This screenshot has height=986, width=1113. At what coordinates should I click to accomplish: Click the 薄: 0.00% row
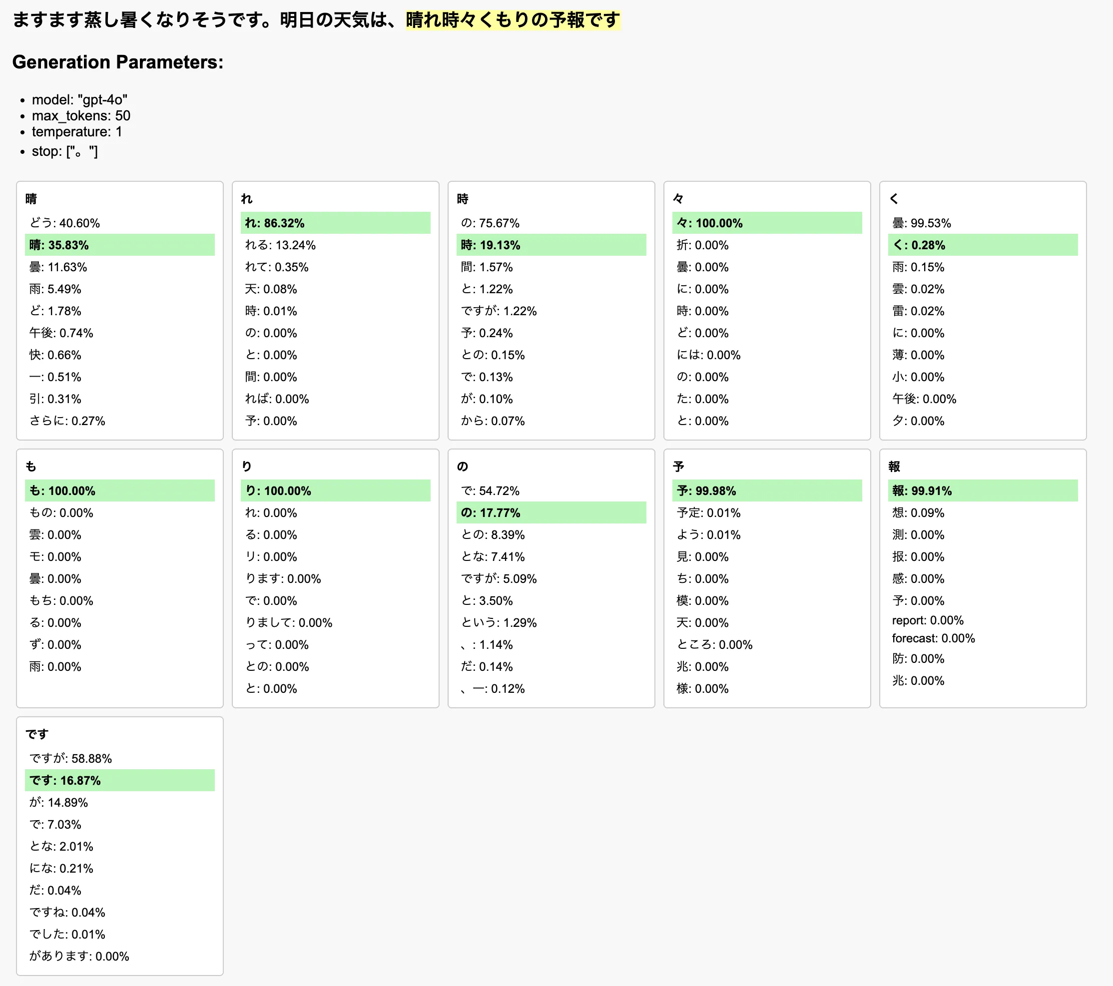pyautogui.click(x=983, y=355)
